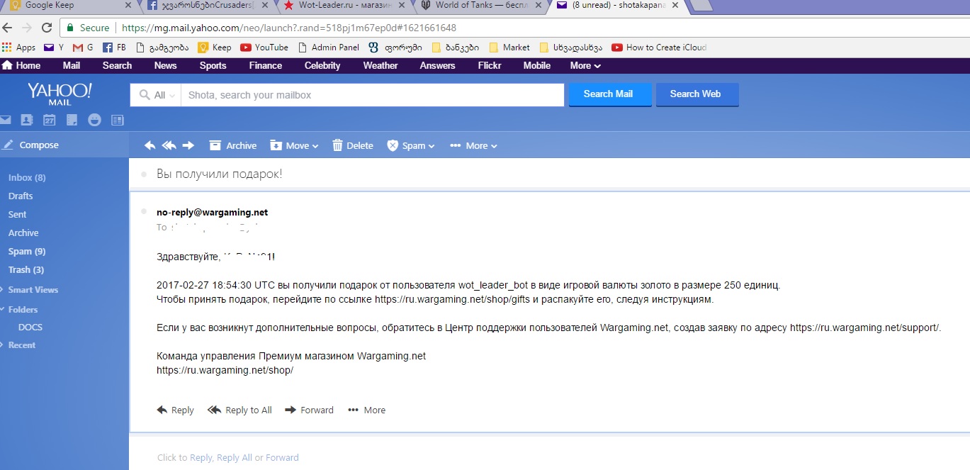Open the Mail envelope icon under Yahoo logo
Image resolution: width=970 pixels, height=470 pixels.
[x=5, y=120]
